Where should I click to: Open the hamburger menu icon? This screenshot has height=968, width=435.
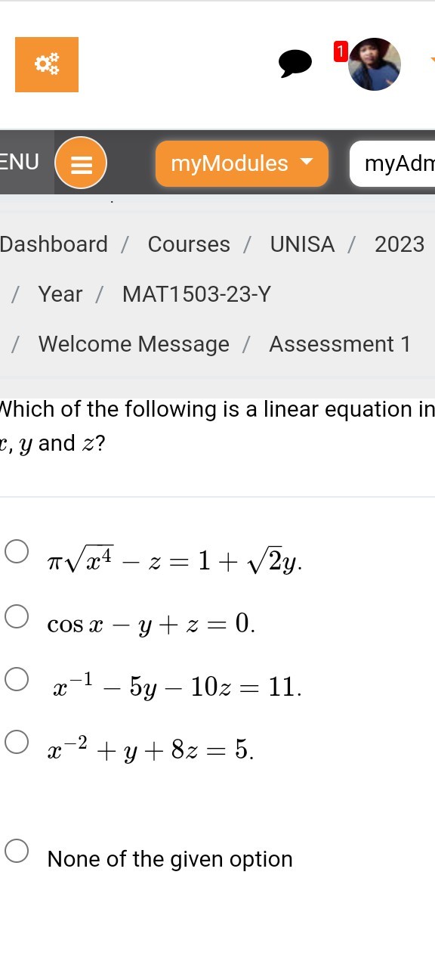tap(81, 163)
